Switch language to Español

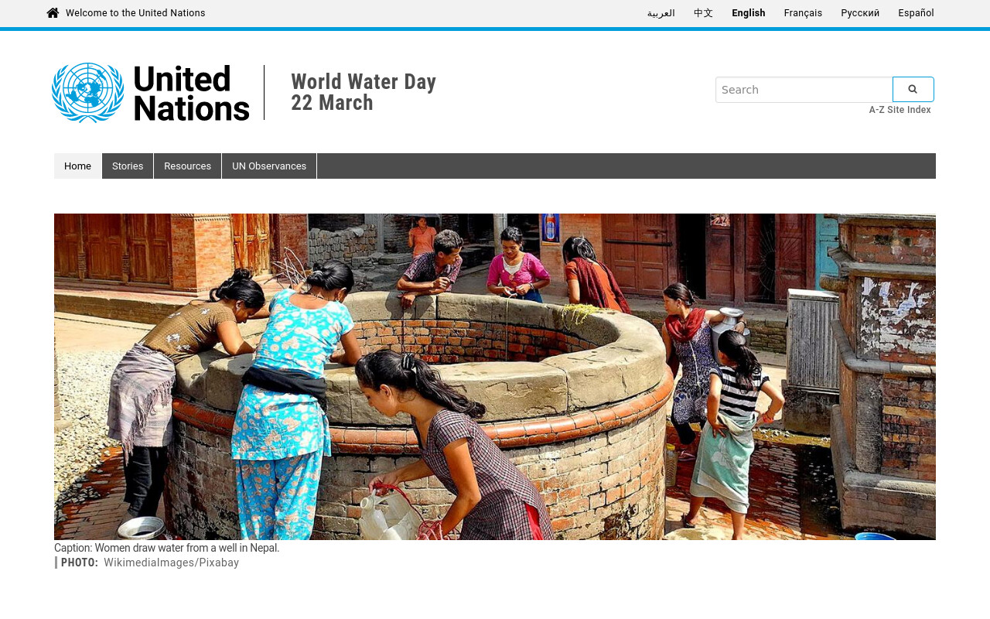click(916, 13)
